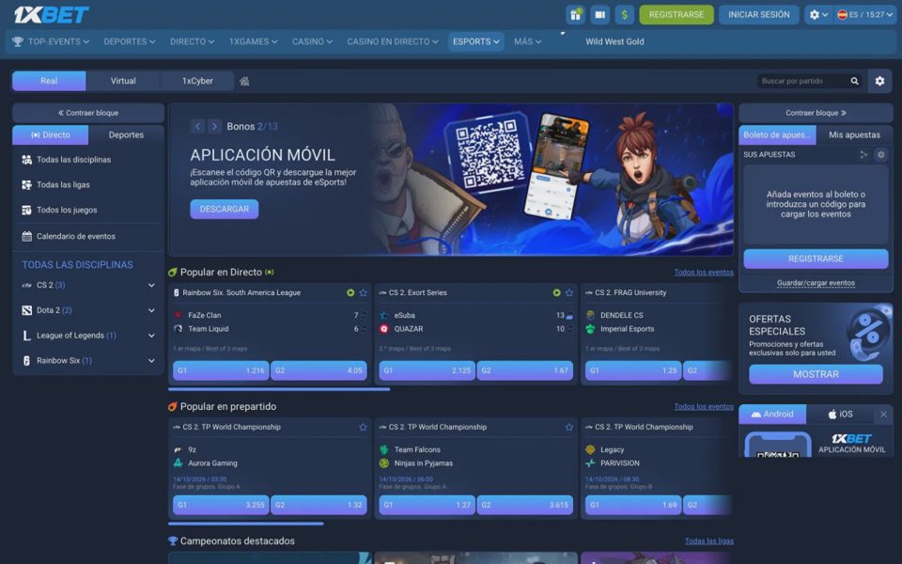Open the ES language selector

point(865,14)
